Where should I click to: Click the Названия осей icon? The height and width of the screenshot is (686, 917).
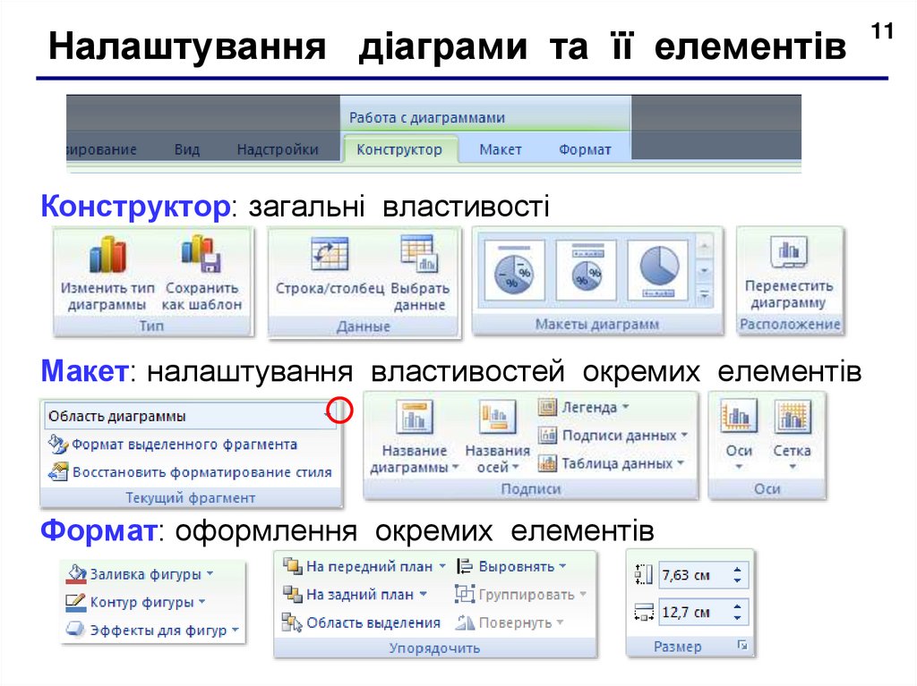point(497,417)
